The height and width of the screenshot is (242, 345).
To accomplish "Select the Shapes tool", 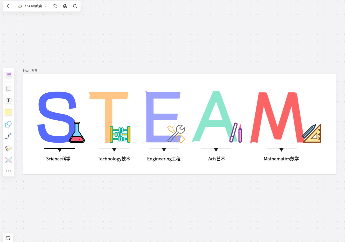I will pyautogui.click(x=8, y=124).
